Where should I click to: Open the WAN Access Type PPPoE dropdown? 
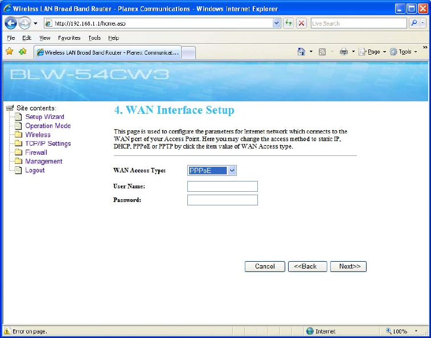(x=212, y=171)
